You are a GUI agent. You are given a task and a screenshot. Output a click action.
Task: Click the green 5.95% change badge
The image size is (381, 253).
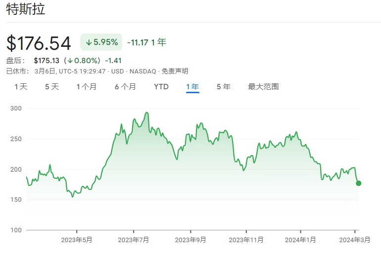[101, 43]
